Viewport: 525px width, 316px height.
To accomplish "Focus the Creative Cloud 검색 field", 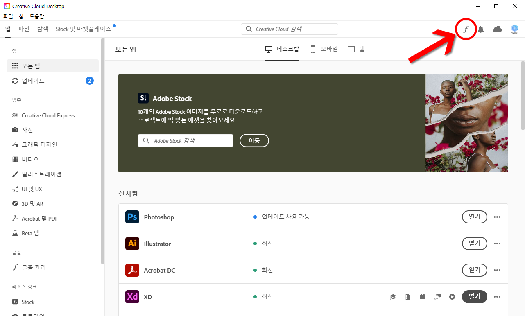I will pos(290,29).
